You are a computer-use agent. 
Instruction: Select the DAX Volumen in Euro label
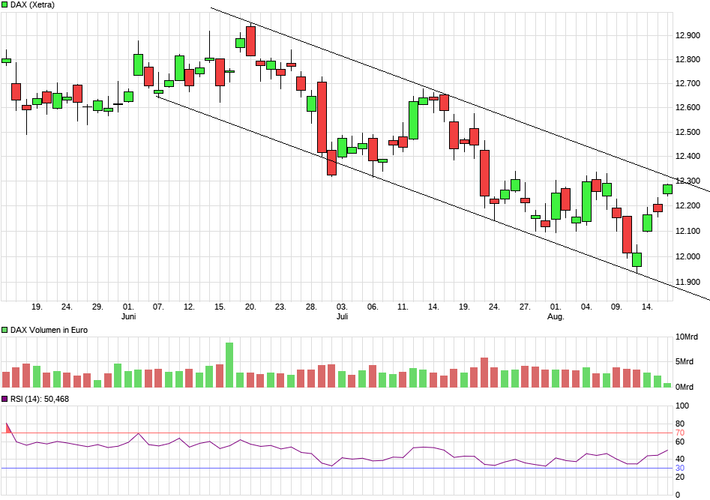49,330
